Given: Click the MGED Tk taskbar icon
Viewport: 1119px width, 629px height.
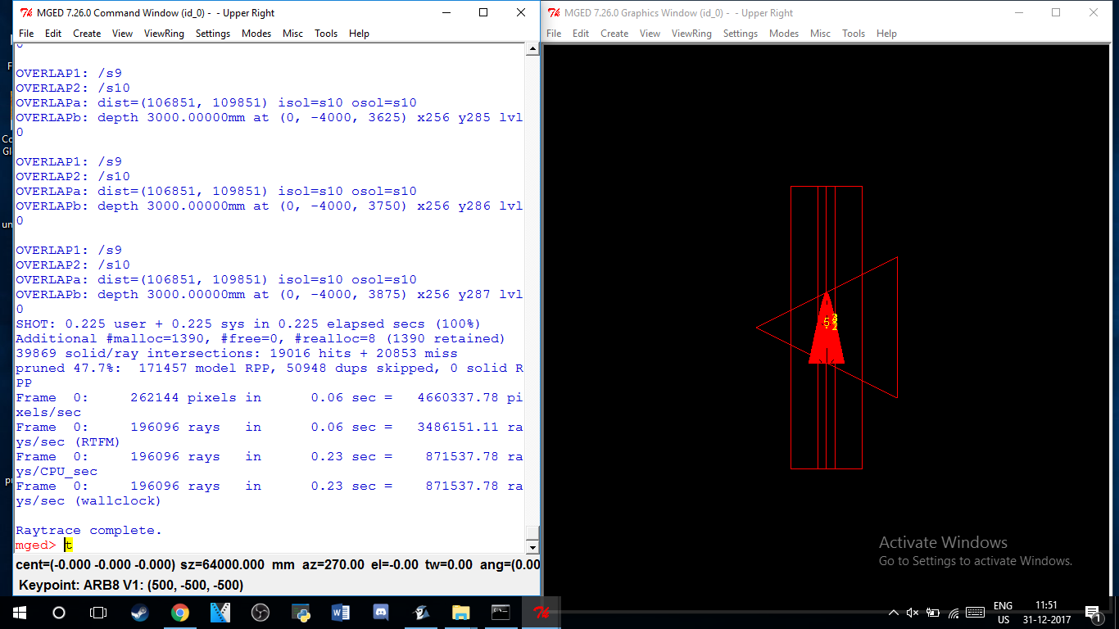Looking at the screenshot, I should point(541,613).
